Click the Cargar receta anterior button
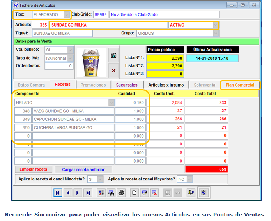The image size is (271, 221). pos(83,170)
